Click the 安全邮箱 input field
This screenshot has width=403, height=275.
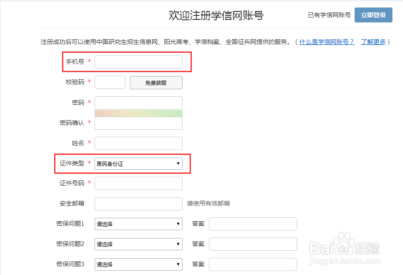tap(139, 204)
